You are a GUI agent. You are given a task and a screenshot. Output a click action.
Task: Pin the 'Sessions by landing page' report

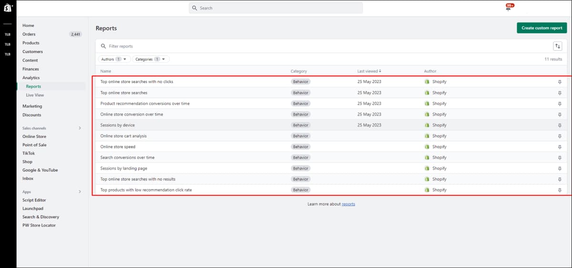[x=560, y=168]
